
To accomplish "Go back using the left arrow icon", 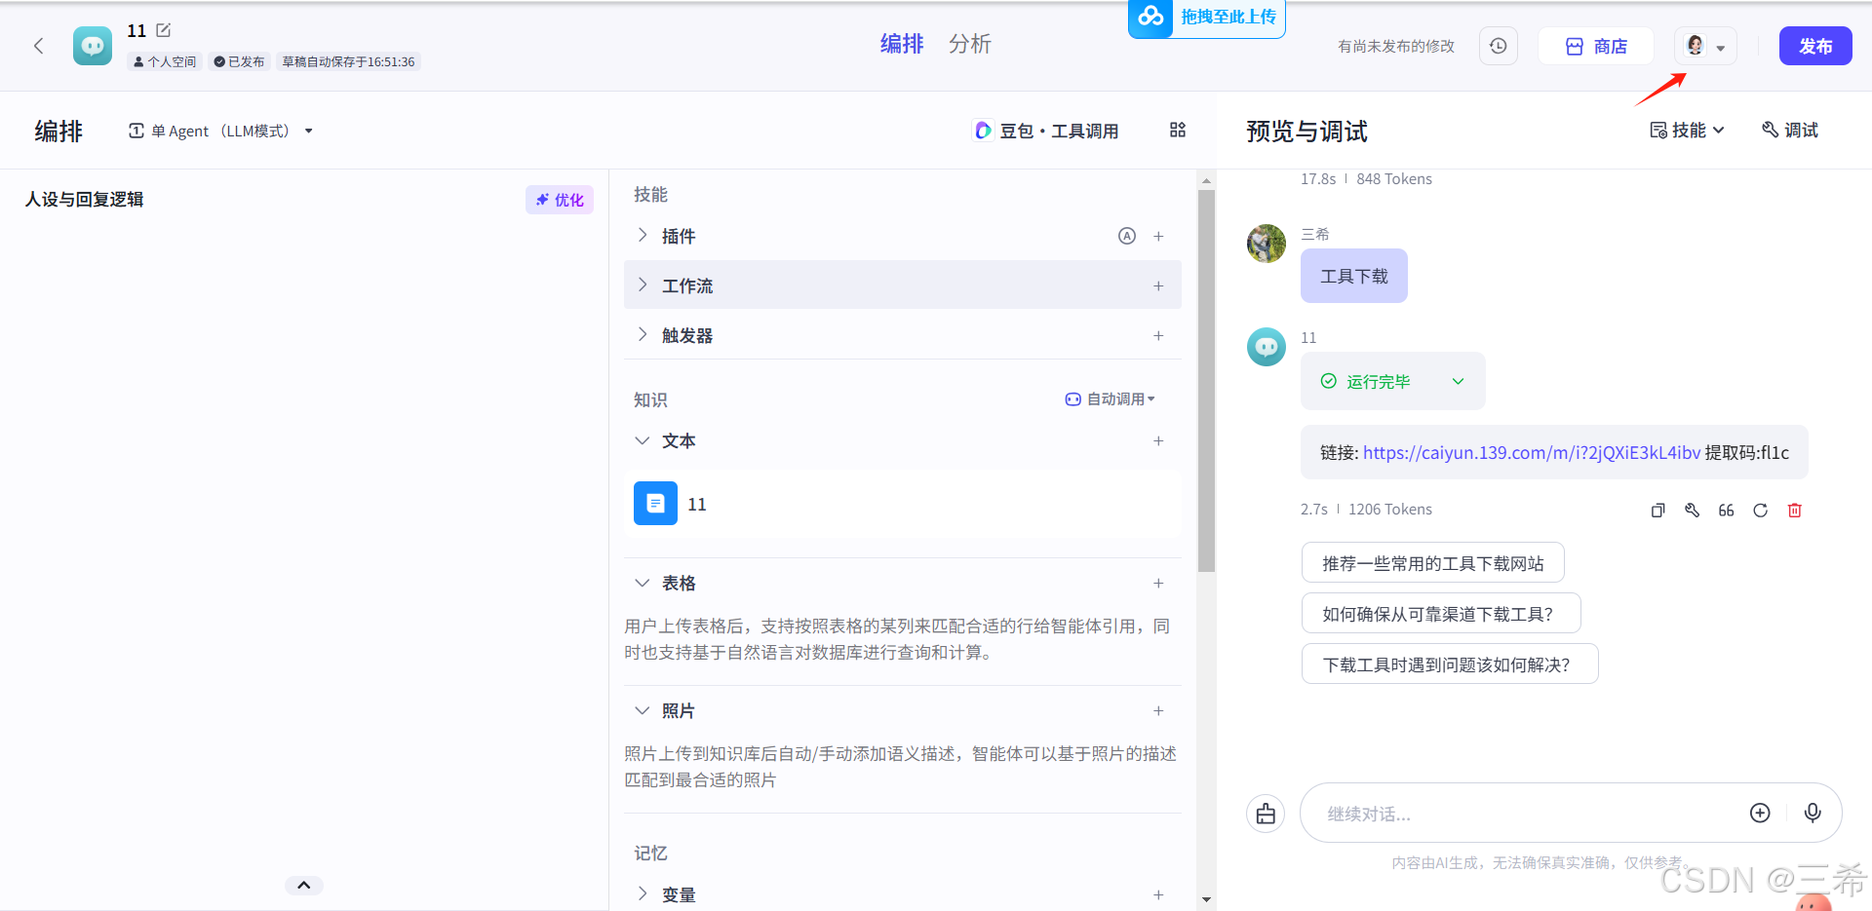I will click(x=39, y=46).
